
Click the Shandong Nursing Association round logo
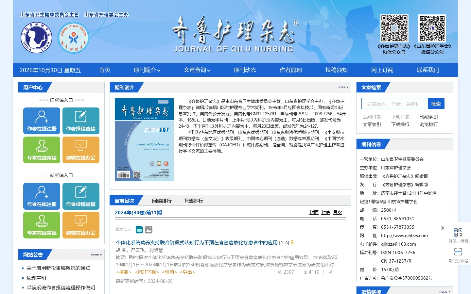coord(37,38)
